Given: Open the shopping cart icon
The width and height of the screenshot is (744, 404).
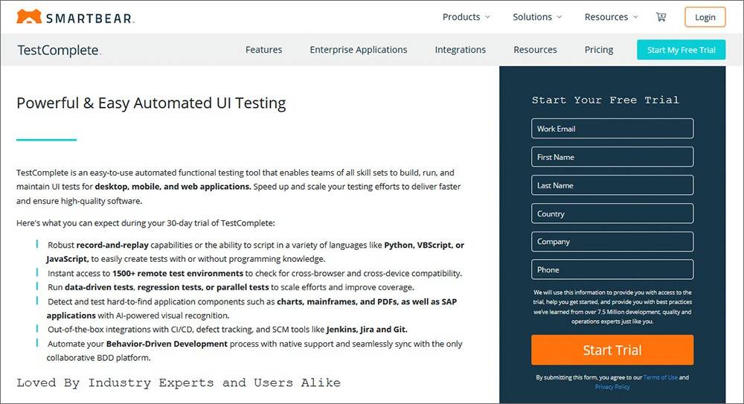Looking at the screenshot, I should click(661, 17).
